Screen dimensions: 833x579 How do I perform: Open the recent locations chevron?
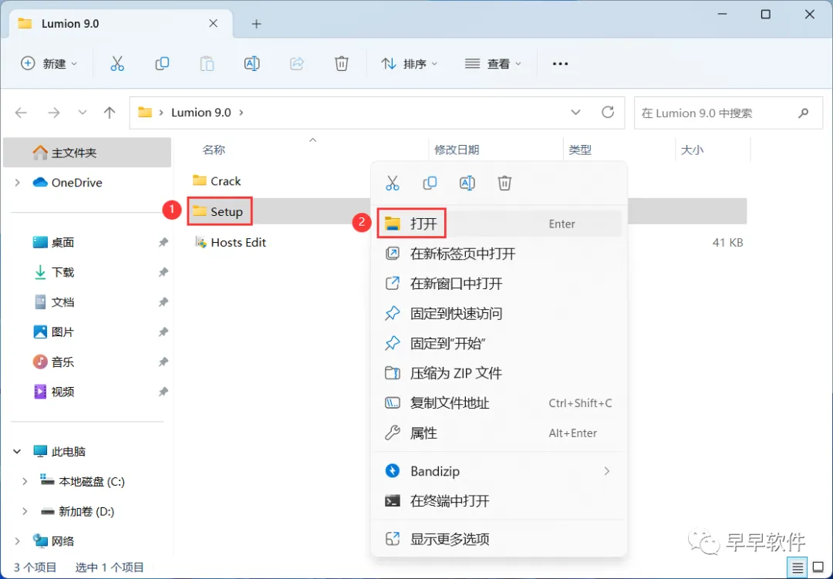click(x=83, y=113)
